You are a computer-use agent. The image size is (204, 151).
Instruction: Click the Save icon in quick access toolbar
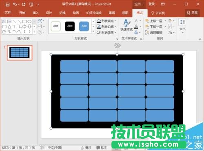[7, 4]
